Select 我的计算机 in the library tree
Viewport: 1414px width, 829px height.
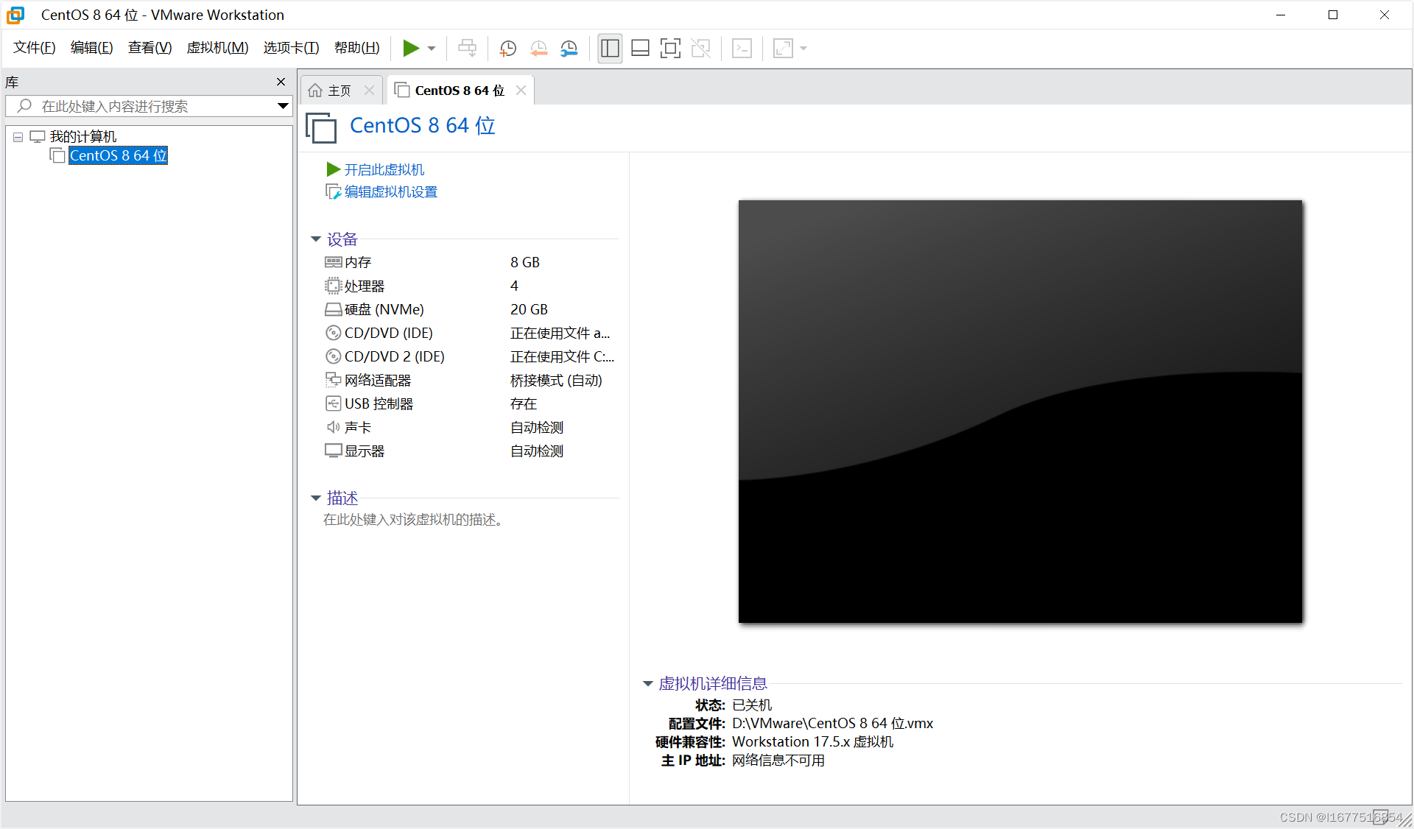tap(82, 137)
